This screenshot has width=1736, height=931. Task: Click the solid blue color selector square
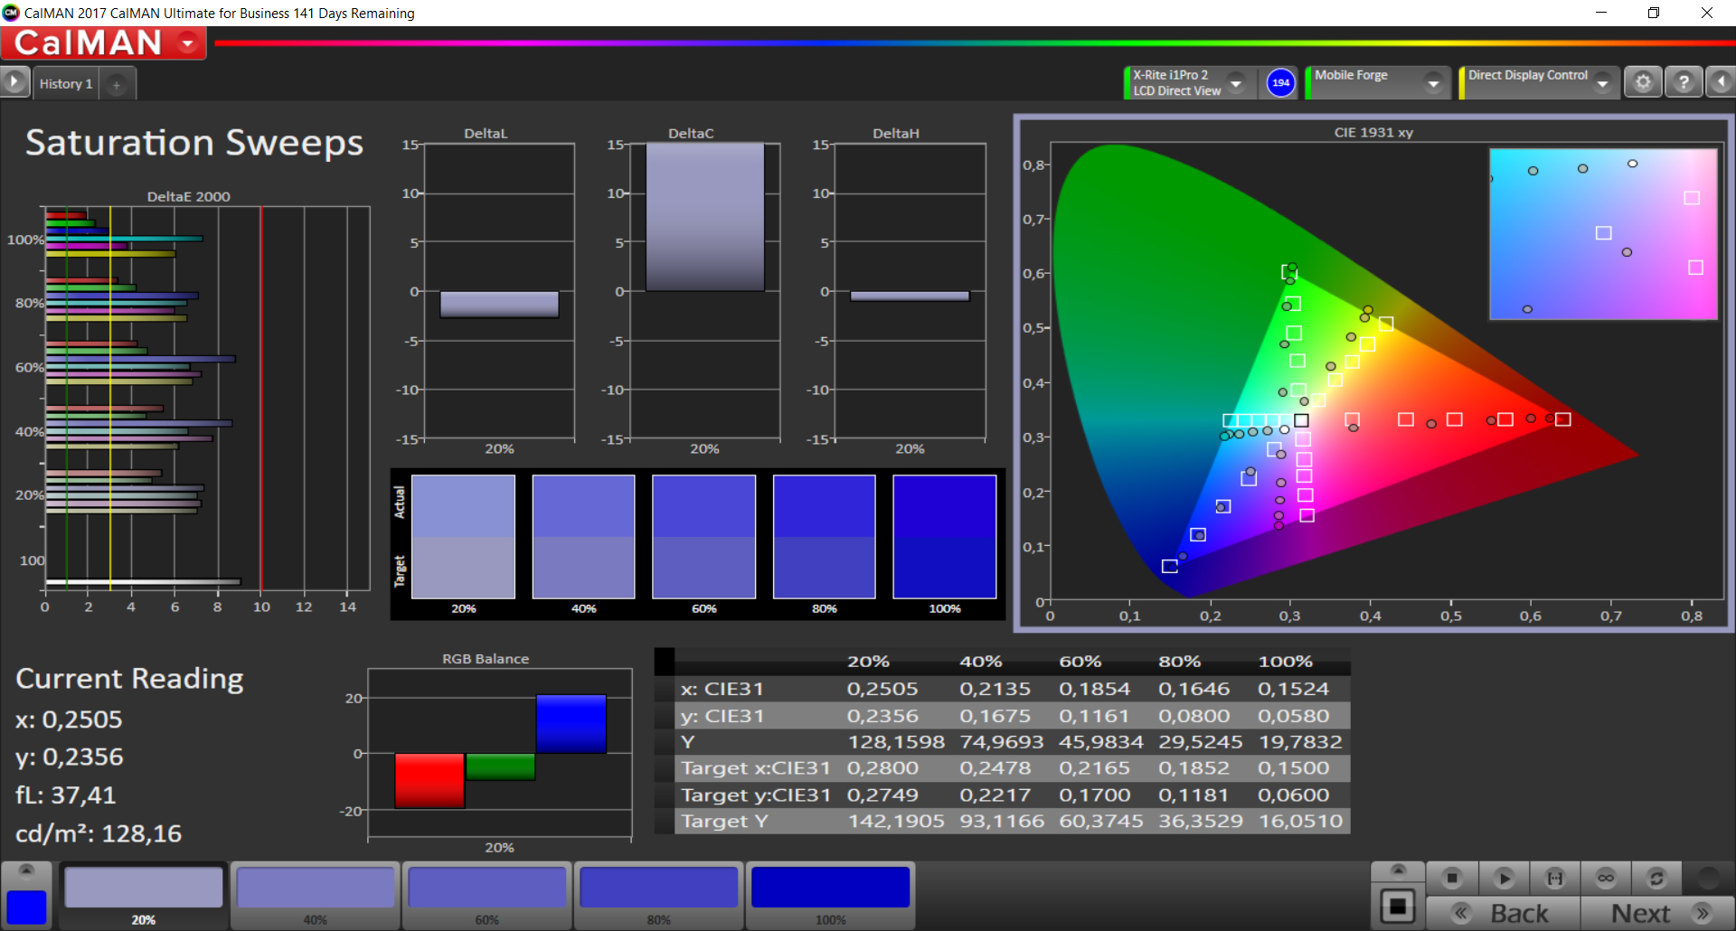(x=26, y=907)
